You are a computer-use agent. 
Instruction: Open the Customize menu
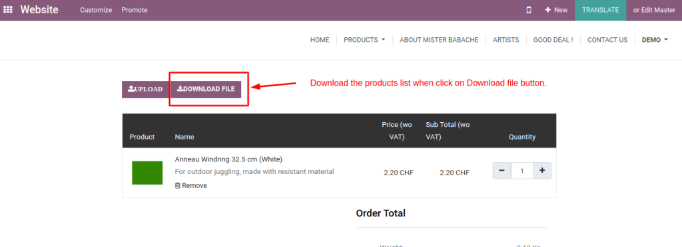(x=96, y=10)
